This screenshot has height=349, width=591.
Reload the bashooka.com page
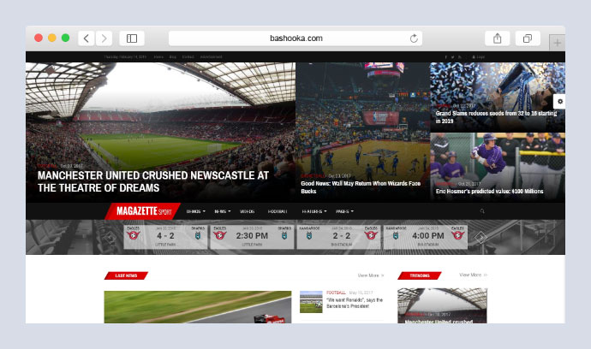414,38
